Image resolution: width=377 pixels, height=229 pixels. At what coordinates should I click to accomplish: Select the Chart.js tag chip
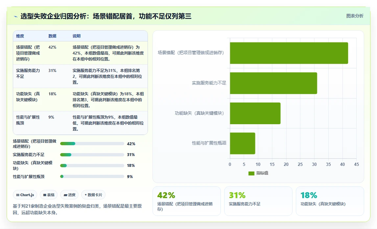(x=25, y=195)
